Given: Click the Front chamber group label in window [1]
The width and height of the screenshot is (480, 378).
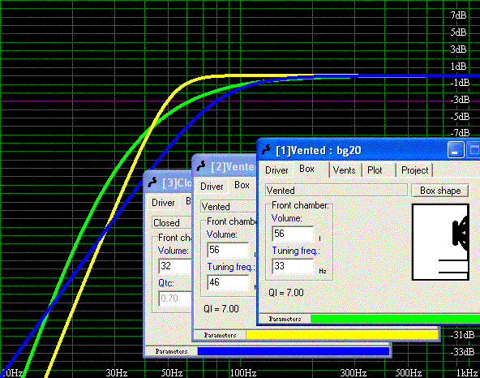Looking at the screenshot, I should point(300,205).
